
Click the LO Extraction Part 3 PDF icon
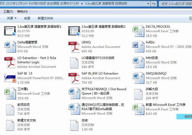(x=10, y=62)
